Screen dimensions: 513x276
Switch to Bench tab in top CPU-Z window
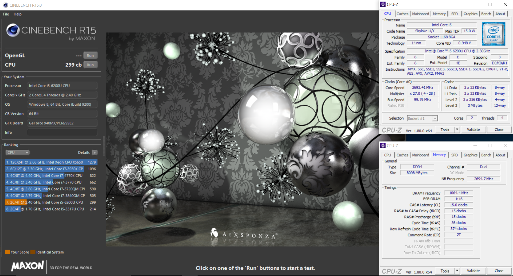click(x=486, y=14)
